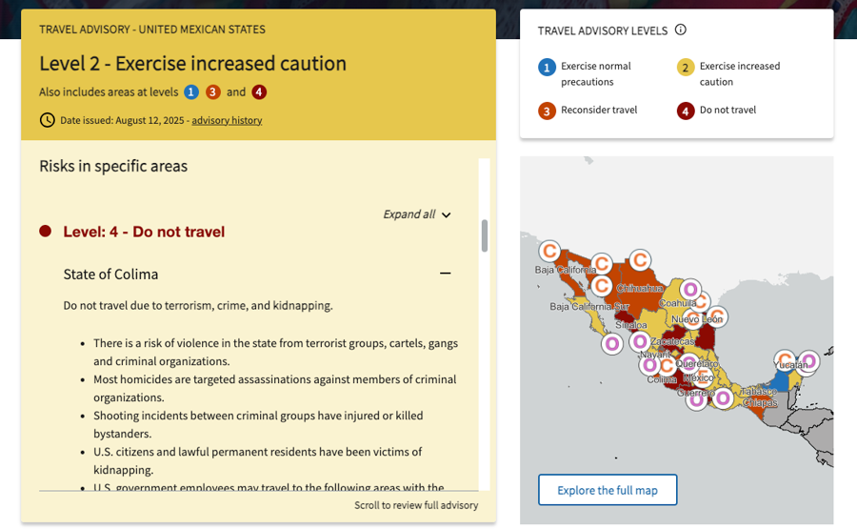Click the bullet about targeted assassinations

pos(275,388)
